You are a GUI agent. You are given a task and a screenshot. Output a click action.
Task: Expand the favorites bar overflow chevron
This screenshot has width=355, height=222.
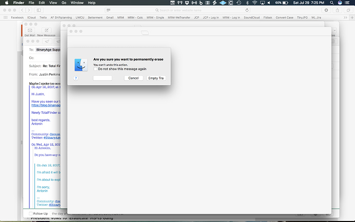coord(345,18)
